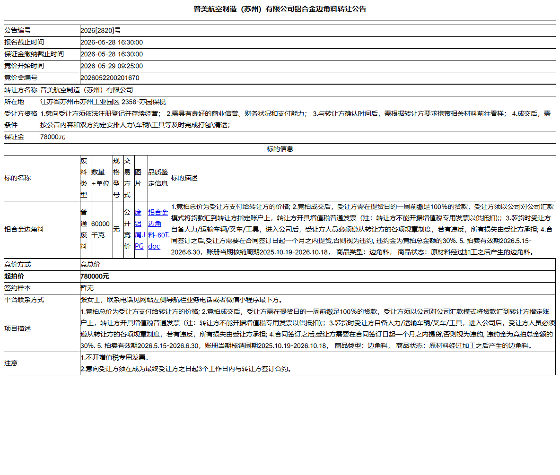
Task: Select the 平台联系方式 label
Action: pyautogui.click(x=24, y=300)
